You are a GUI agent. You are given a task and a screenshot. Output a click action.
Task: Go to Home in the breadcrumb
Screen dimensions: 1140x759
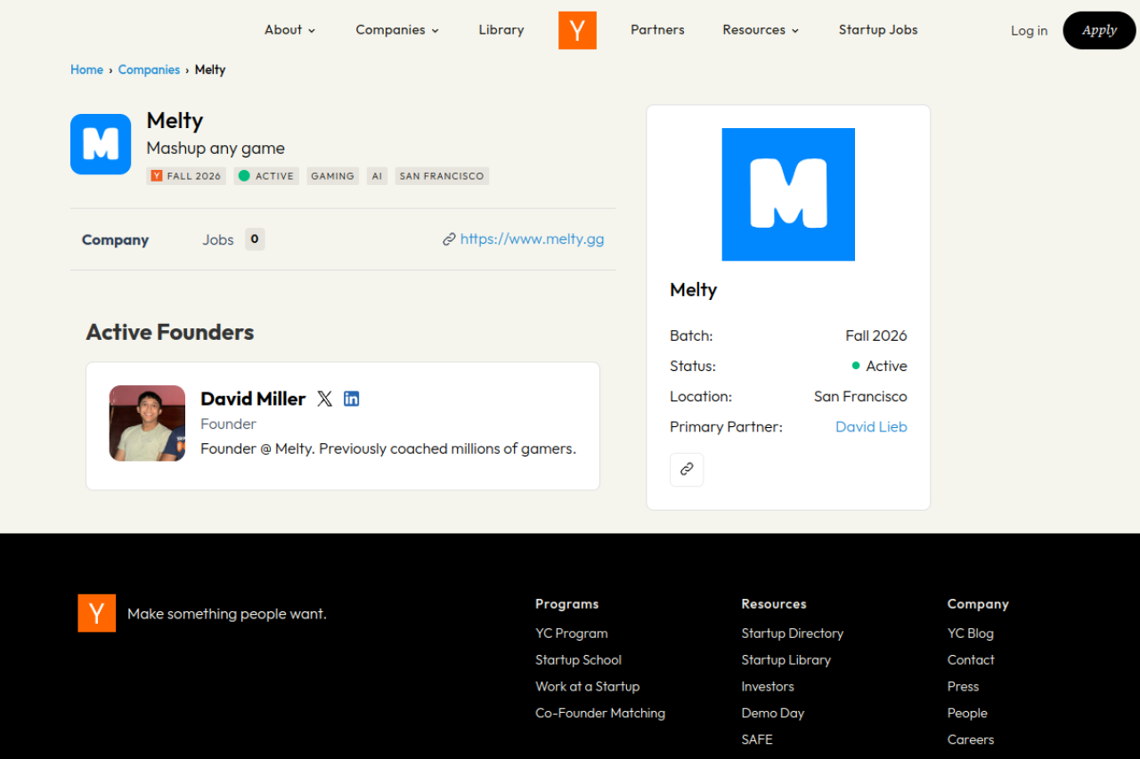click(87, 69)
